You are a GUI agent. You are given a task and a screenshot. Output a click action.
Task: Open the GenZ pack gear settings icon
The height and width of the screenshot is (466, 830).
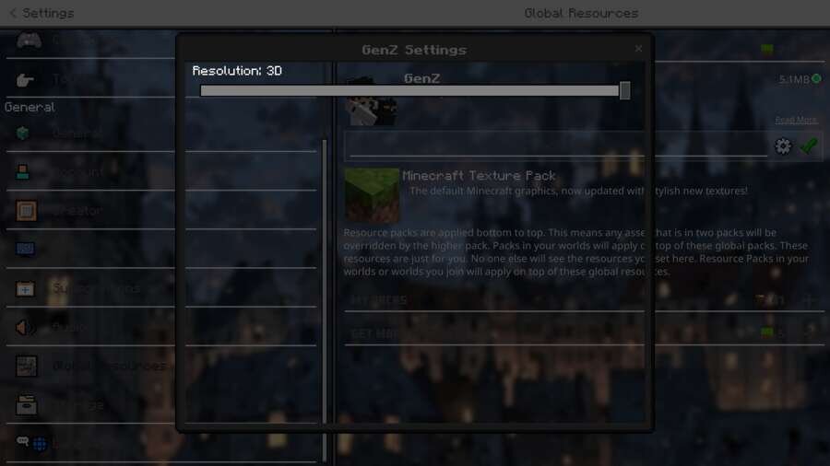(782, 146)
